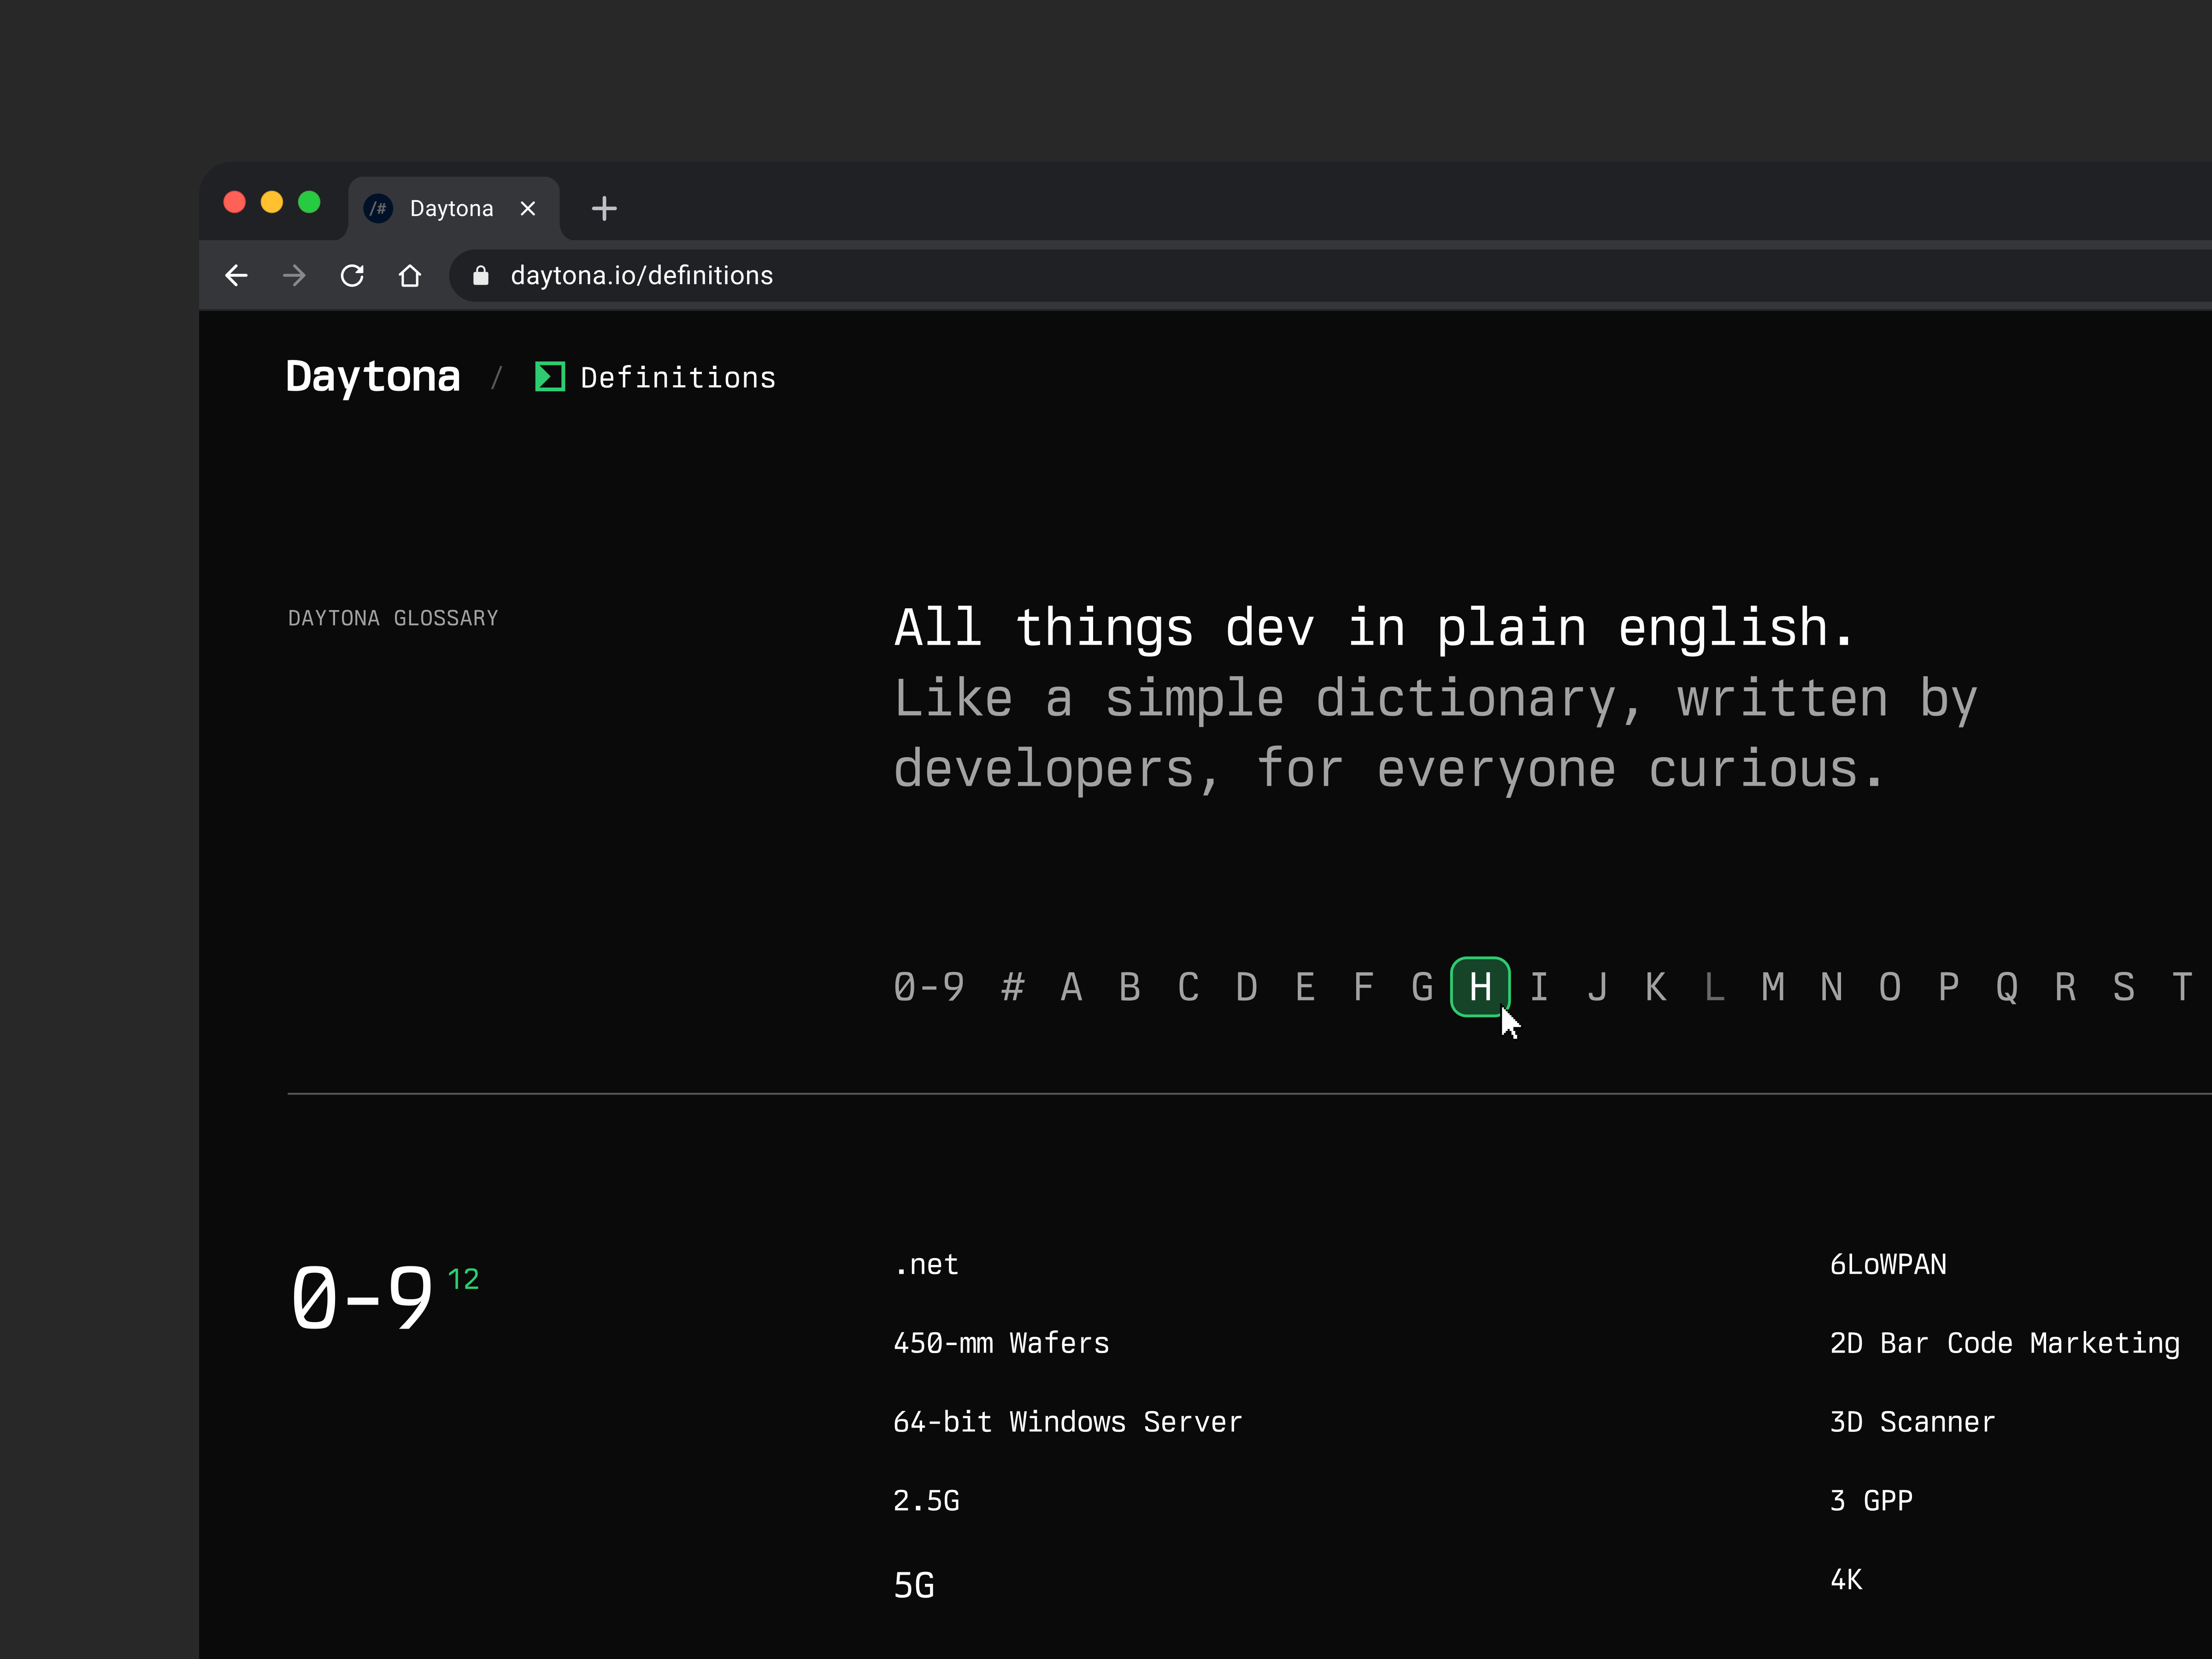Click the address bar showing daytona.io/definitions
This screenshot has height=1659, width=2212.
(1330, 275)
